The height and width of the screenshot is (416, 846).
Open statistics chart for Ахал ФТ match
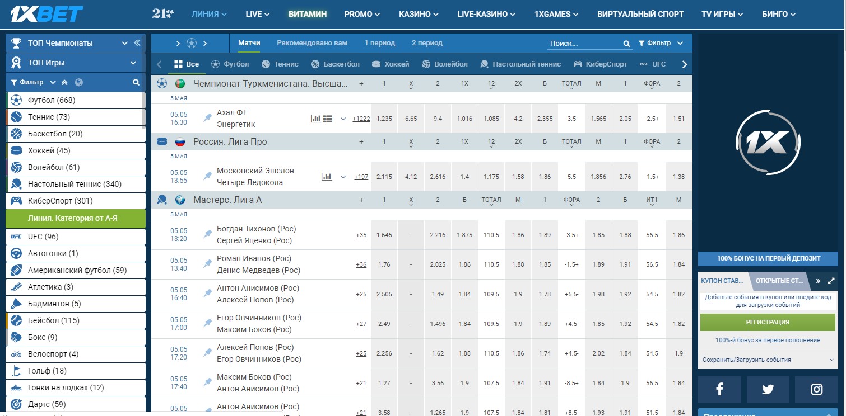315,119
